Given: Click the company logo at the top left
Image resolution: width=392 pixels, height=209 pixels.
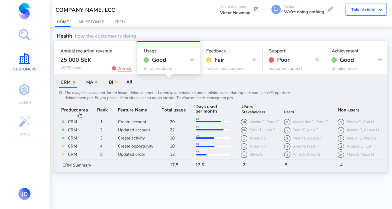Looking at the screenshot, I should click(24, 11).
